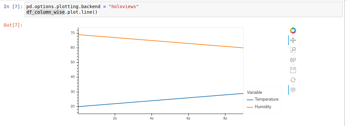Click the 30 y-axis tick label
This screenshot has height=126, width=347.
coord(73,92)
